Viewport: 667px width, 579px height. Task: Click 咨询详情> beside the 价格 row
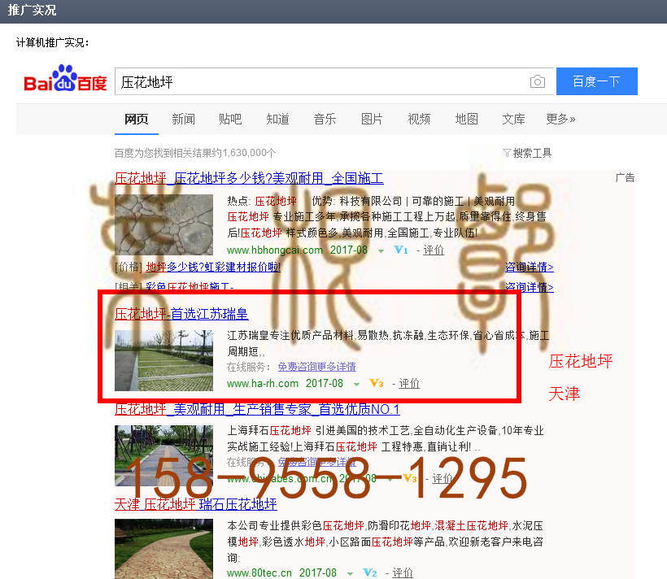coord(530,268)
